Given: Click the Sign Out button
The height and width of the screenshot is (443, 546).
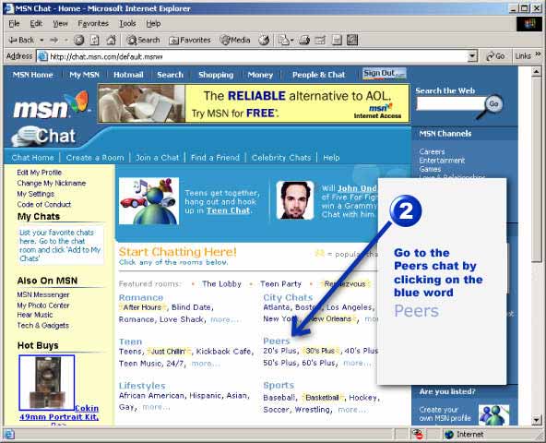Looking at the screenshot, I should (384, 74).
